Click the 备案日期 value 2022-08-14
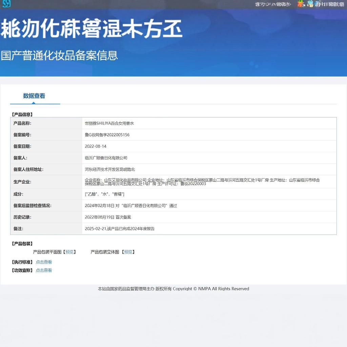347x347 pixels. (x=96, y=146)
